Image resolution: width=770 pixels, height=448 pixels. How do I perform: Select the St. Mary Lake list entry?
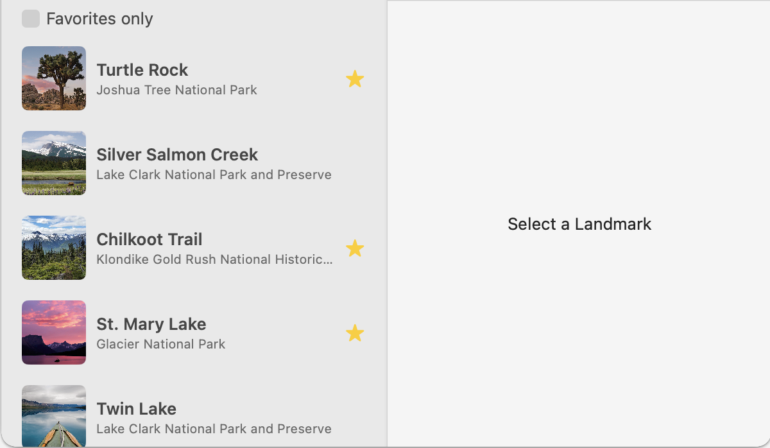point(193,332)
